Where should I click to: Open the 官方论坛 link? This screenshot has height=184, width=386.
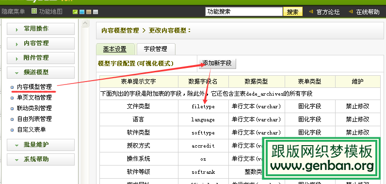pyautogui.click(x=328, y=12)
